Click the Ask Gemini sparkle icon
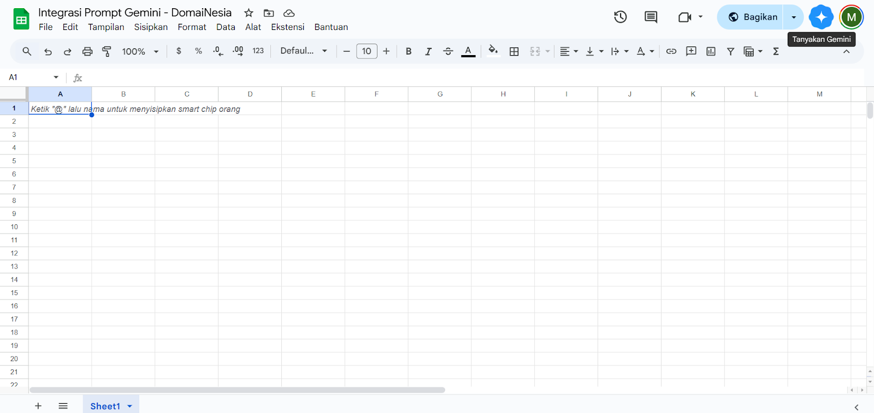Image resolution: width=874 pixels, height=413 pixels. click(820, 17)
